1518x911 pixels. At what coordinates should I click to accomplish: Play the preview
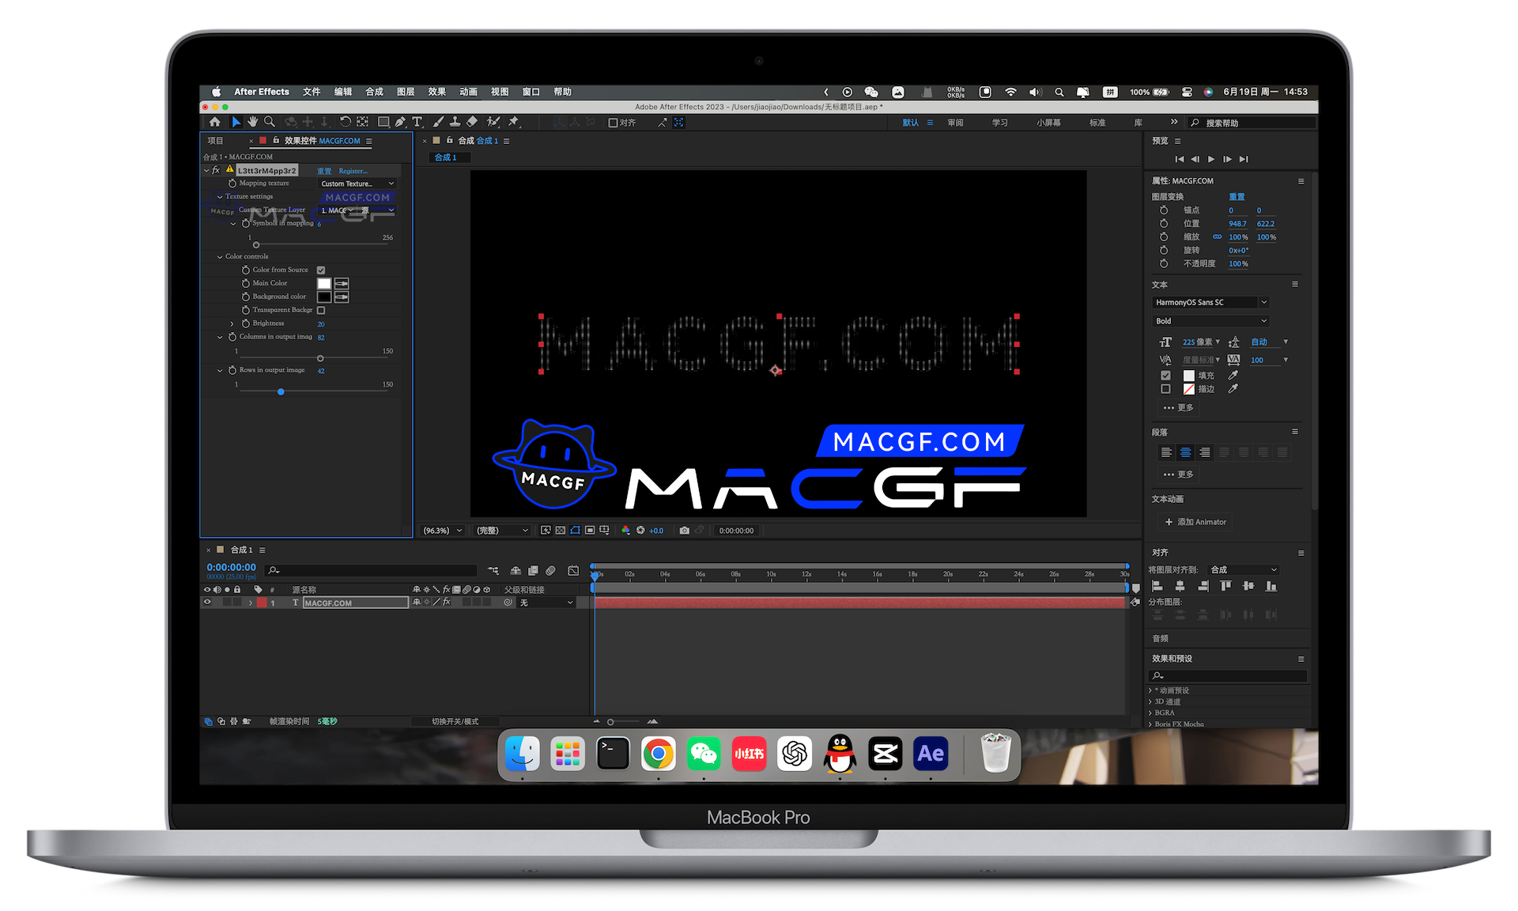tap(1210, 159)
